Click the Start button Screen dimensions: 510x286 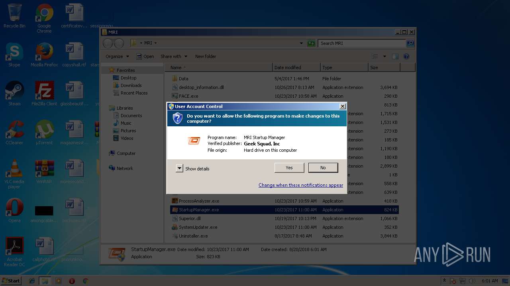[x=11, y=280]
